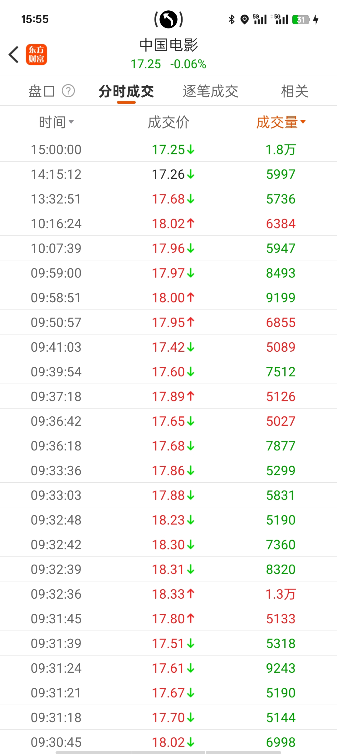Viewport: 337px width, 754px height.
Task: Tap the bottom horizontal scroll indicator bar
Action: [168, 752]
